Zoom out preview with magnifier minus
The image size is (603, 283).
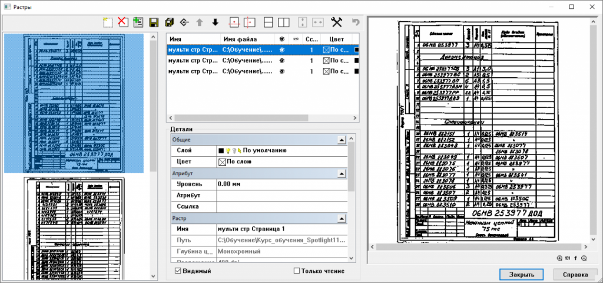(x=584, y=258)
